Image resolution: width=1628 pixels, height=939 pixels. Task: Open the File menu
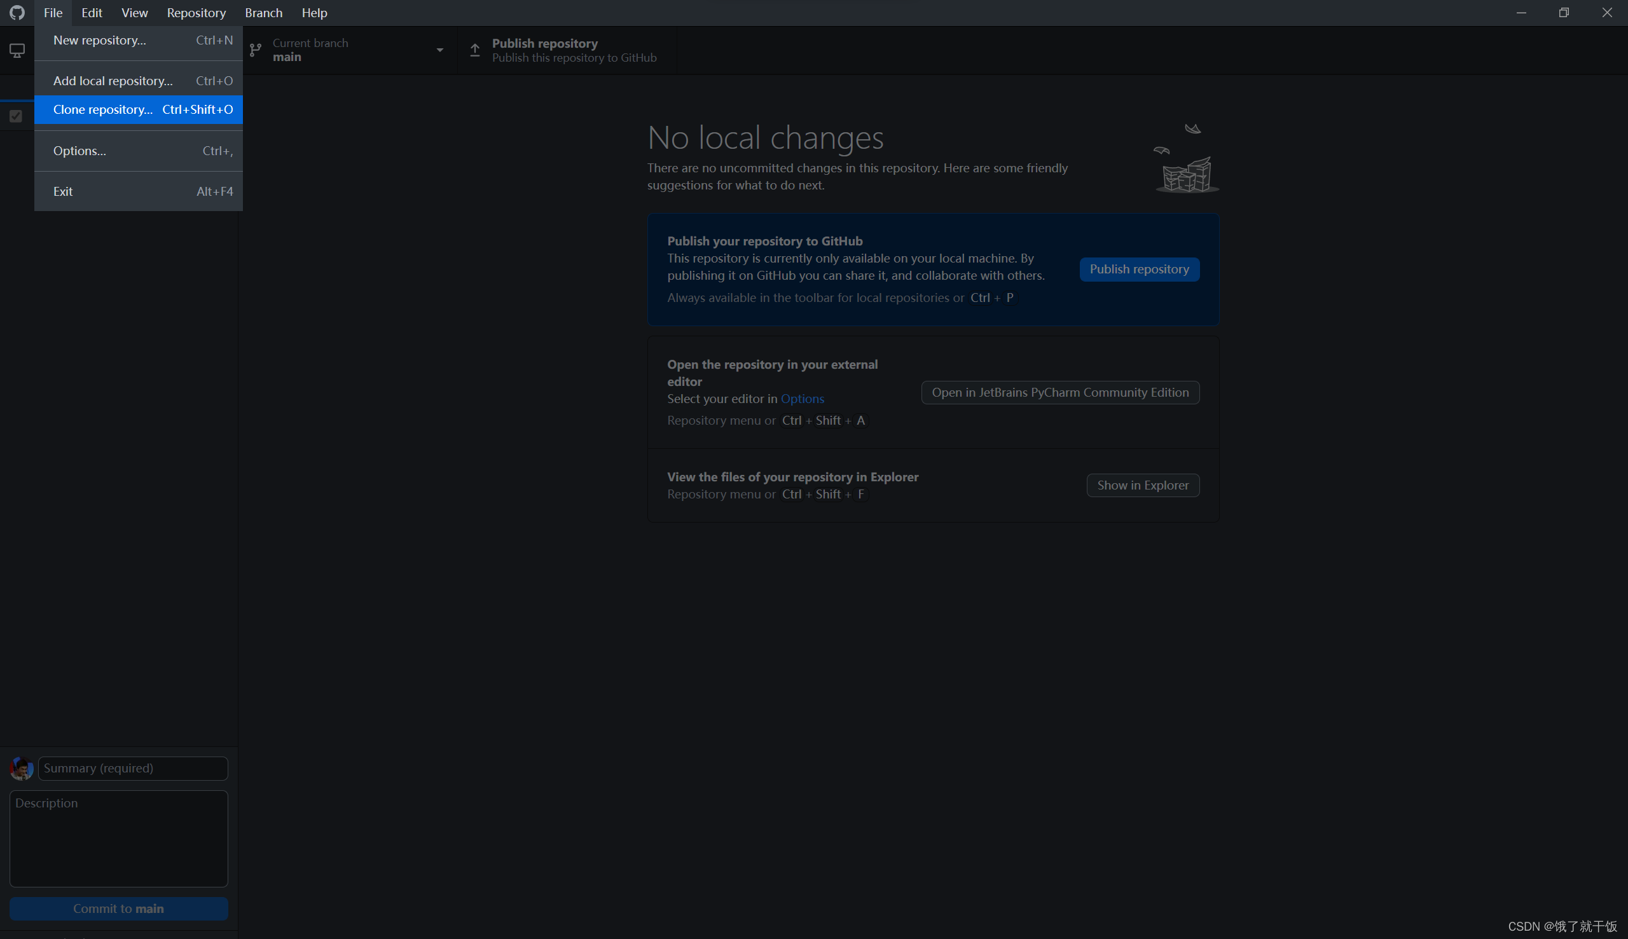(x=53, y=12)
